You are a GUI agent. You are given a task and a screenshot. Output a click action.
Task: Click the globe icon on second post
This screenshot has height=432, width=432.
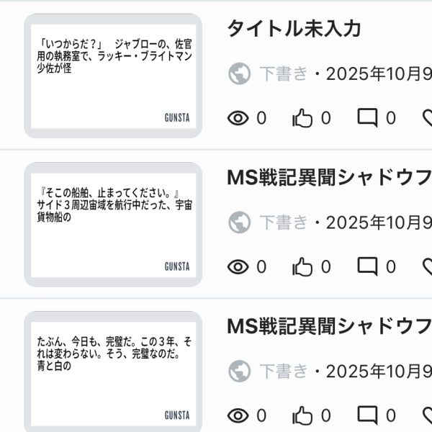point(239,222)
